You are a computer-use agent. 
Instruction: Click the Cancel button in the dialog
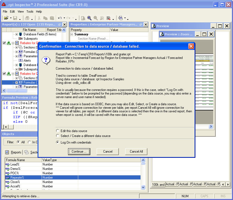click(x=108, y=152)
